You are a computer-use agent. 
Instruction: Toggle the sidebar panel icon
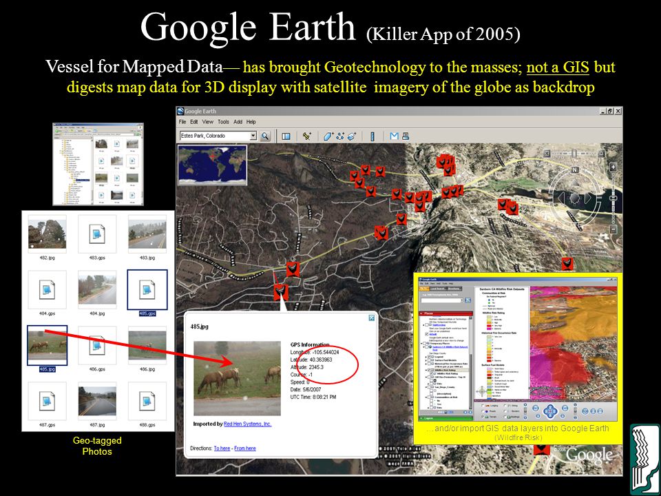286,136
